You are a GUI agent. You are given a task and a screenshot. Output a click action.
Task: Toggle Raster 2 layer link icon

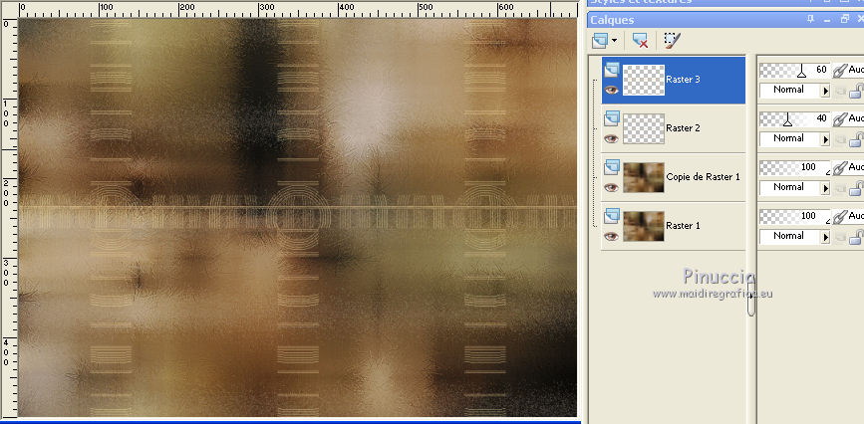(840, 119)
